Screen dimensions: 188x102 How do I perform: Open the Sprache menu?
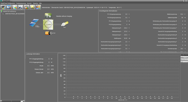[35, 3]
